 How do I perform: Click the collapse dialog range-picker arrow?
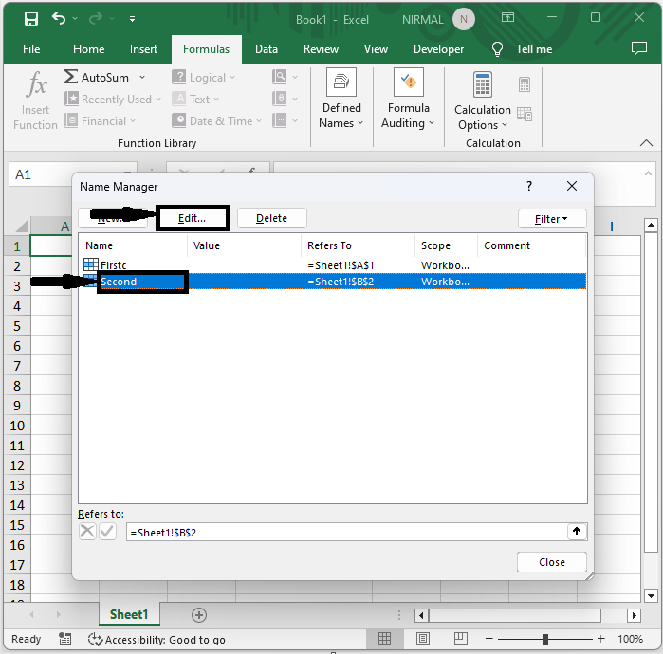(x=577, y=532)
